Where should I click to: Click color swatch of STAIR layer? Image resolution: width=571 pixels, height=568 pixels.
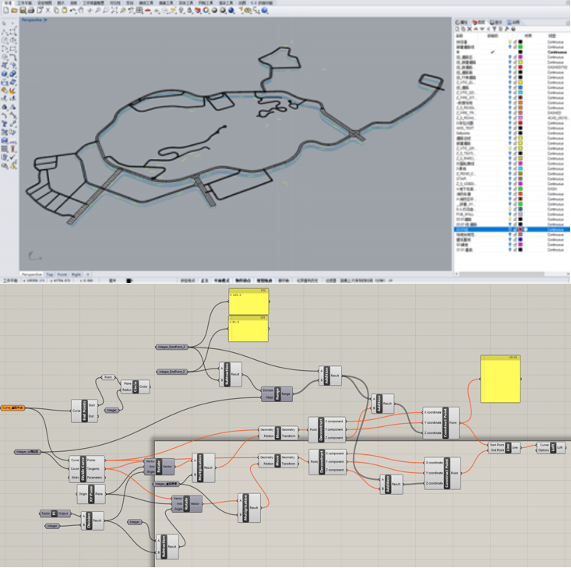520,179
